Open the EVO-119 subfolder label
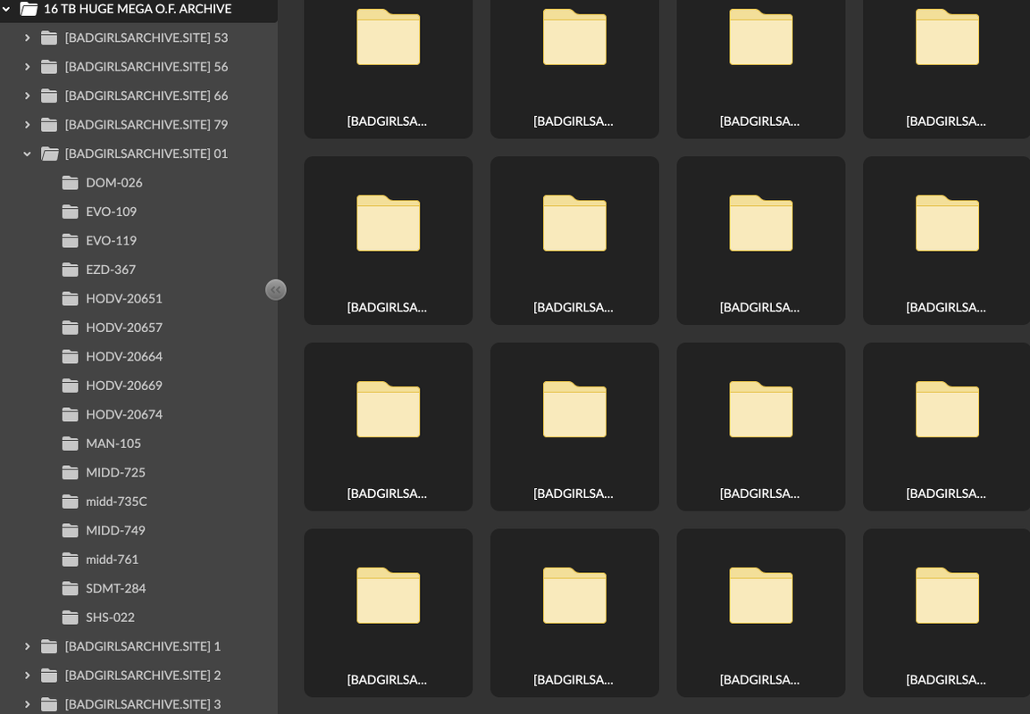This screenshot has height=714, width=1030. click(111, 240)
